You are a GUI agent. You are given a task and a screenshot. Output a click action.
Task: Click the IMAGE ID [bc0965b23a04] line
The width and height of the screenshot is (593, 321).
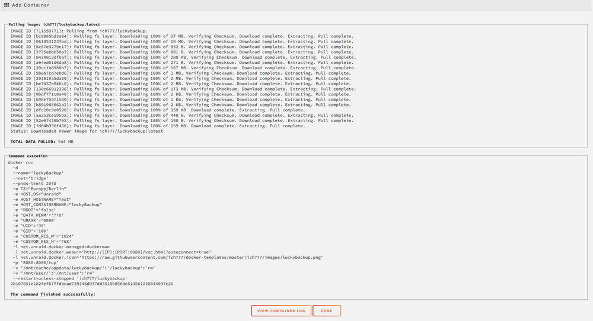182,36
